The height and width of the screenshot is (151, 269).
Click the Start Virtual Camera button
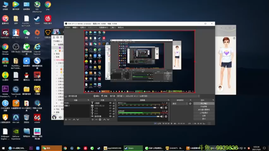click(204, 110)
